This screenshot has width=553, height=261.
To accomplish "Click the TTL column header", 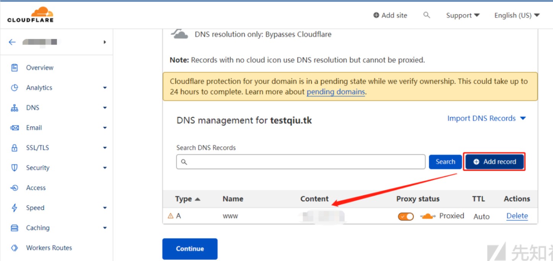I will coord(478,199).
